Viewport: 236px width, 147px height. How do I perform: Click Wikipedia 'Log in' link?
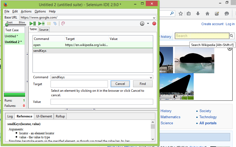coord(230,24)
